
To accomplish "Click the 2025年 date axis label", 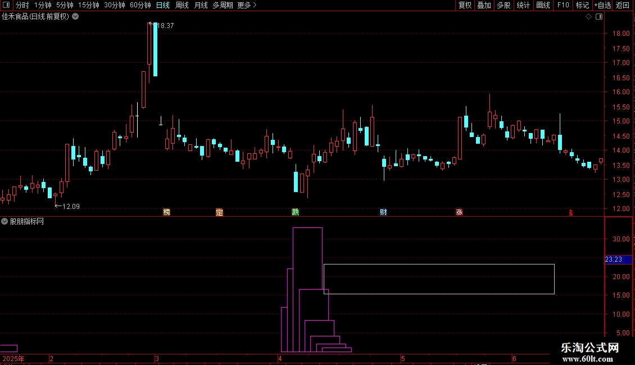I will coord(13,358).
